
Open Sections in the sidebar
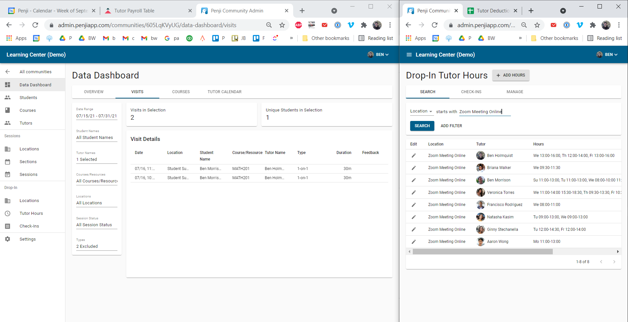(32, 161)
